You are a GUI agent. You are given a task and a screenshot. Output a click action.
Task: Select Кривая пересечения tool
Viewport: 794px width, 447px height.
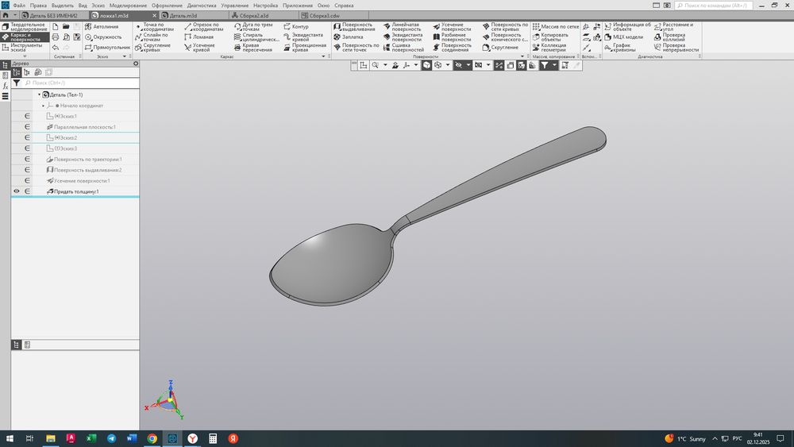click(253, 47)
